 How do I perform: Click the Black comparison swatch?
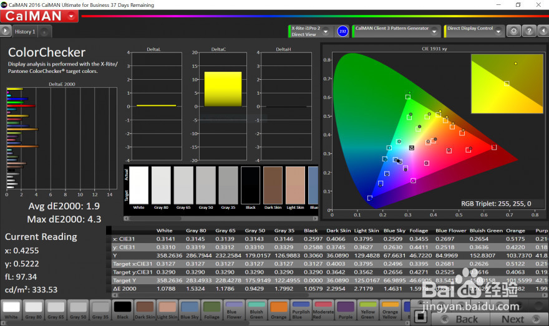[x=250, y=185]
